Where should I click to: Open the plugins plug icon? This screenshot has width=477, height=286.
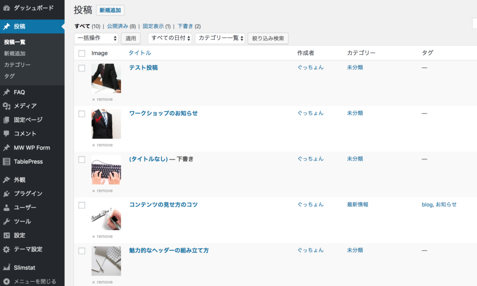click(7, 193)
